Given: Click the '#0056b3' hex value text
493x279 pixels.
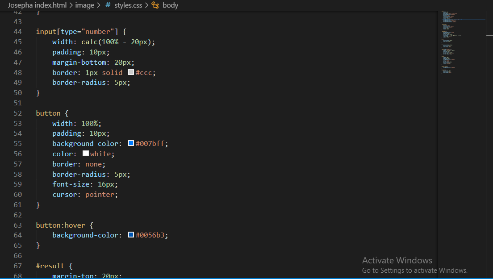Looking at the screenshot, I should [150, 235].
